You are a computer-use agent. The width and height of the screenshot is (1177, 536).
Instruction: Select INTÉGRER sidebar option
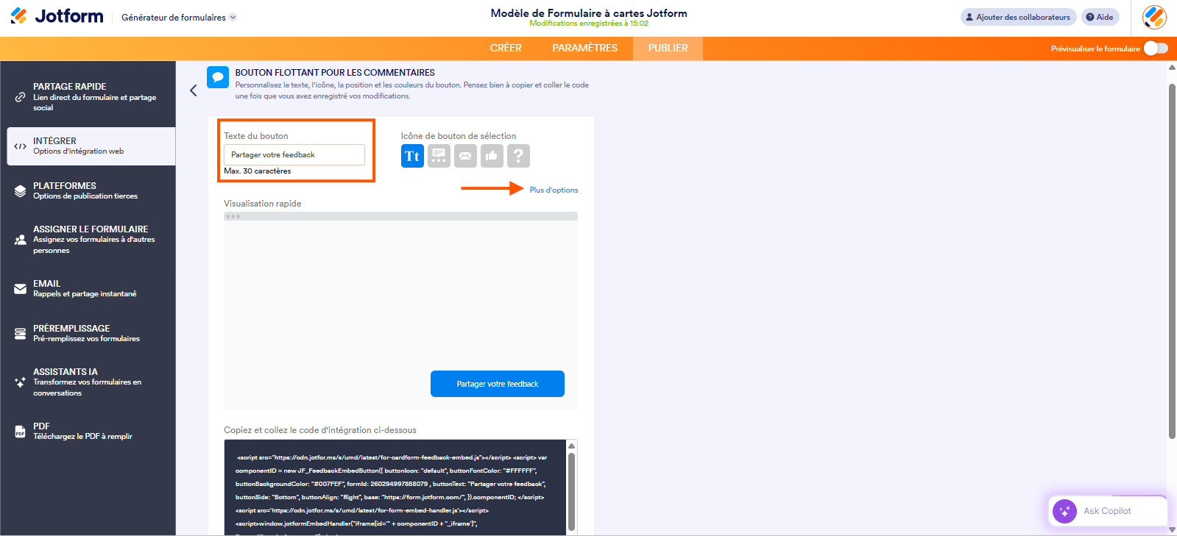(x=91, y=146)
